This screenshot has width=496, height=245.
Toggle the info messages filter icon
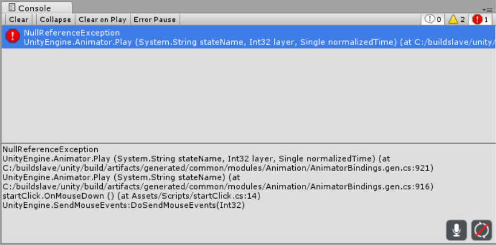(x=433, y=19)
